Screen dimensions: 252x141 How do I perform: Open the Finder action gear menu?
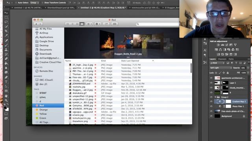98,24
